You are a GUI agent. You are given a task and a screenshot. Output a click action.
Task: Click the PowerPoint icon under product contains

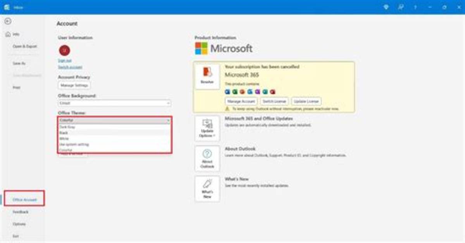click(x=242, y=92)
